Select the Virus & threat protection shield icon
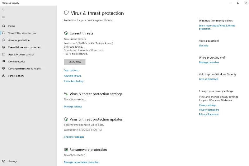 pos(3,33)
